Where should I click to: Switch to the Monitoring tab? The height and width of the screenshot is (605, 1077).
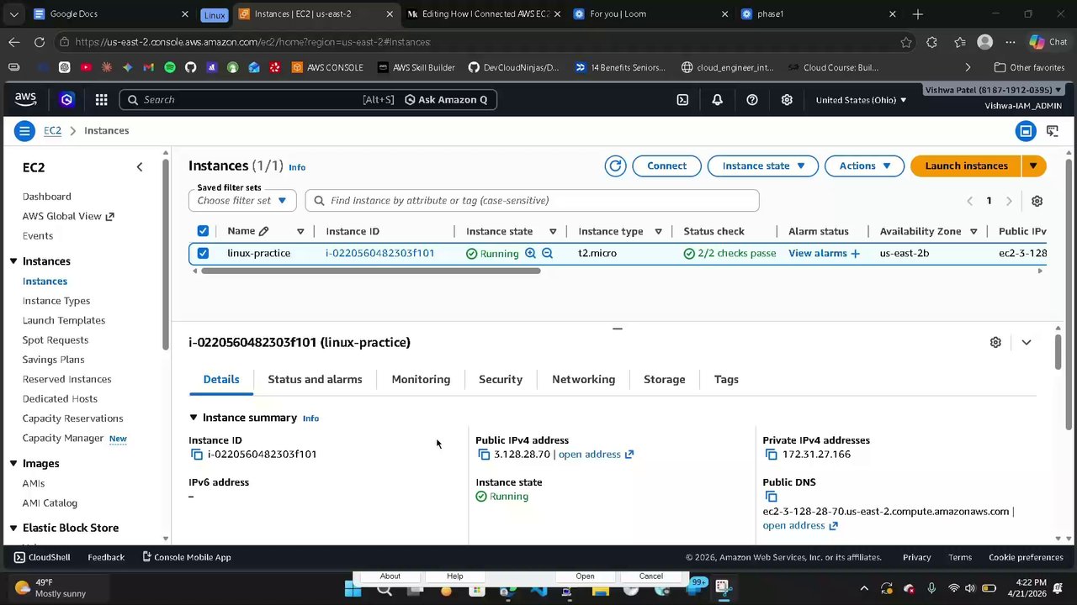coord(421,379)
